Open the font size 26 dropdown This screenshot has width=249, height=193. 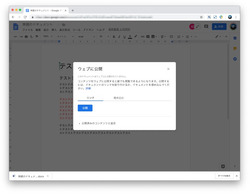click(104, 36)
